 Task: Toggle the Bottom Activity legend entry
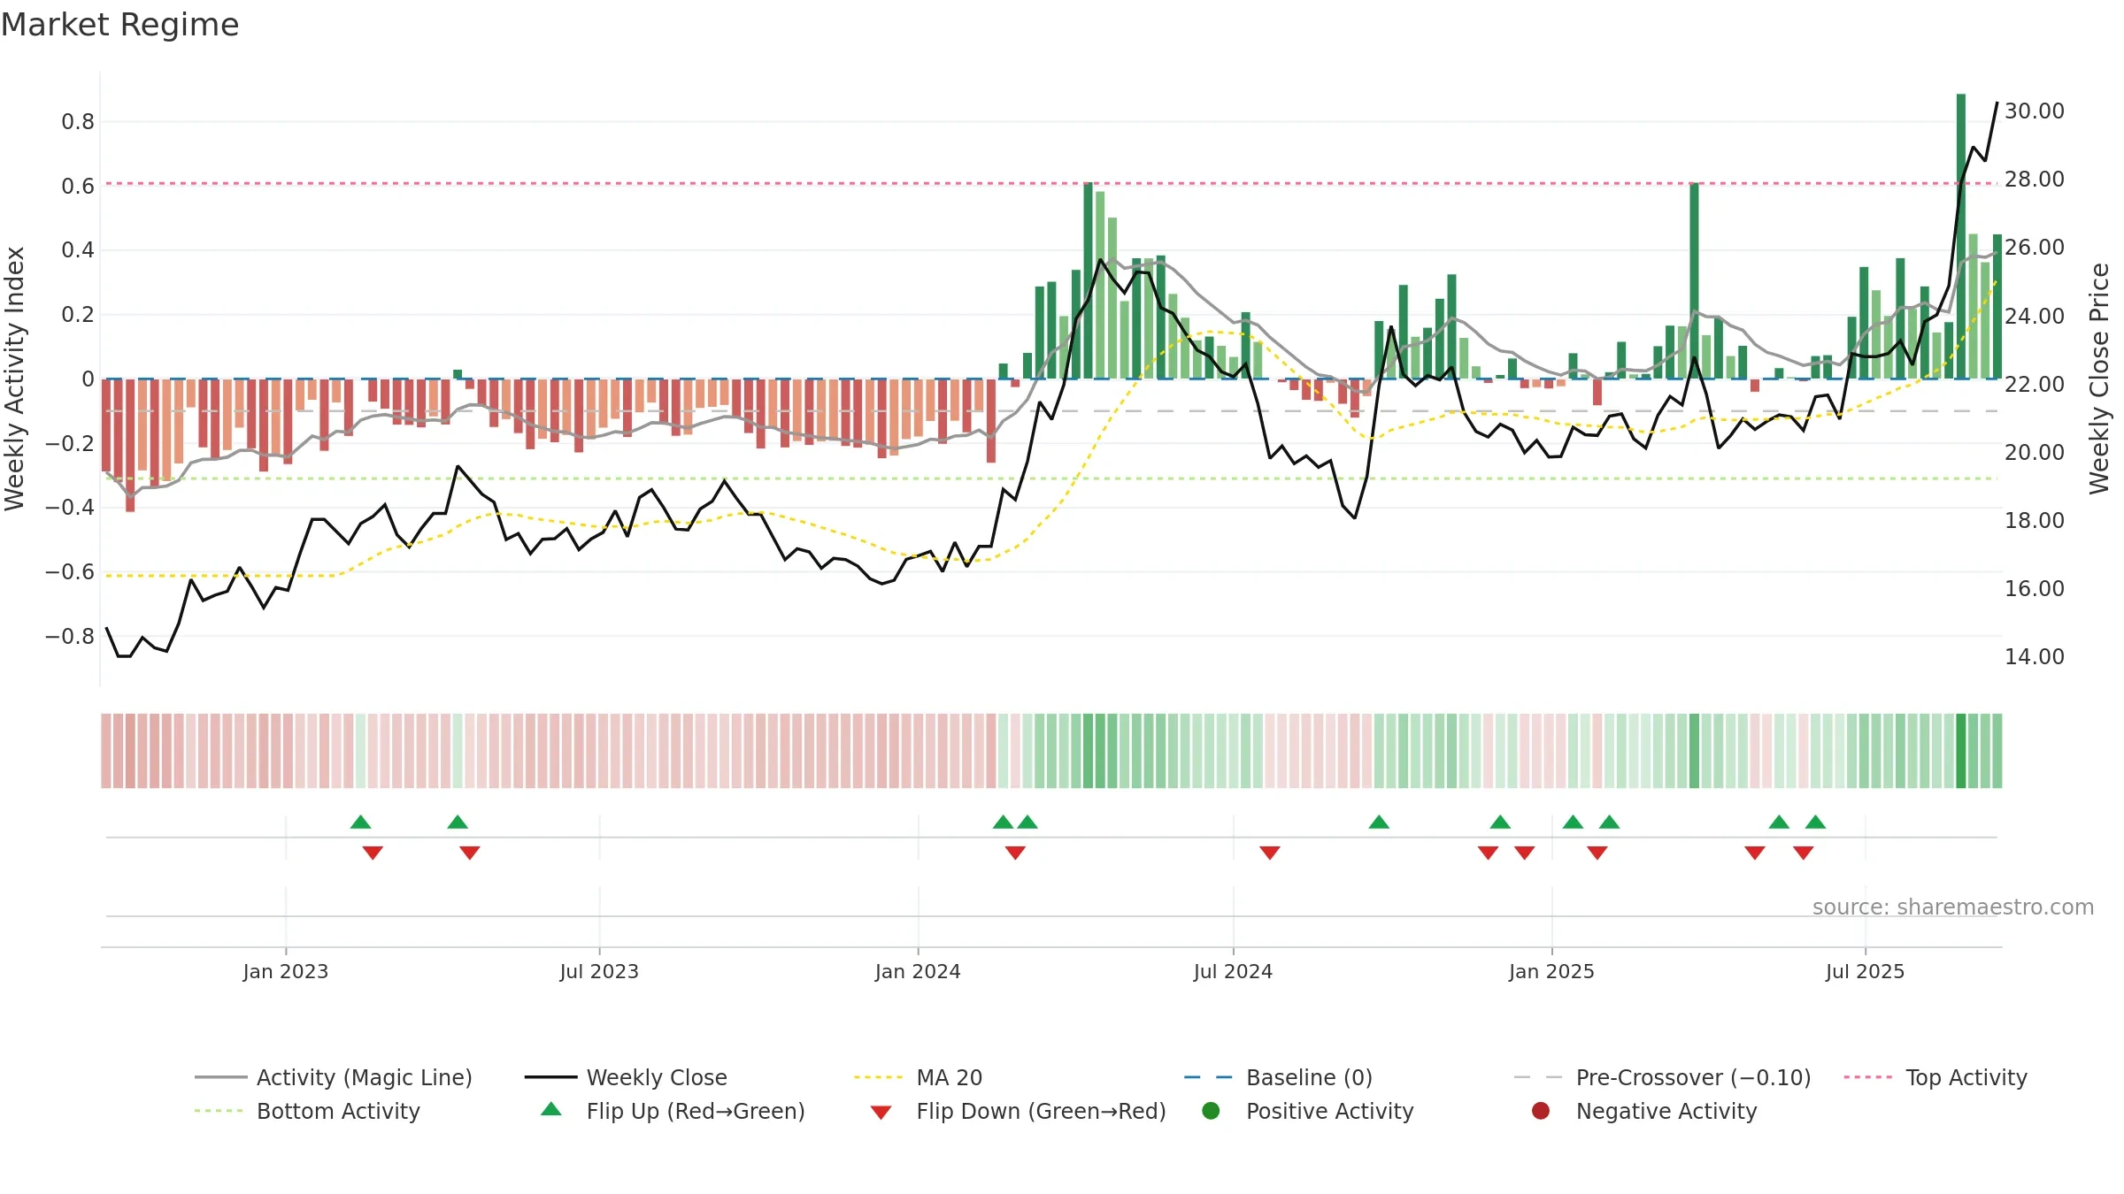point(307,1111)
